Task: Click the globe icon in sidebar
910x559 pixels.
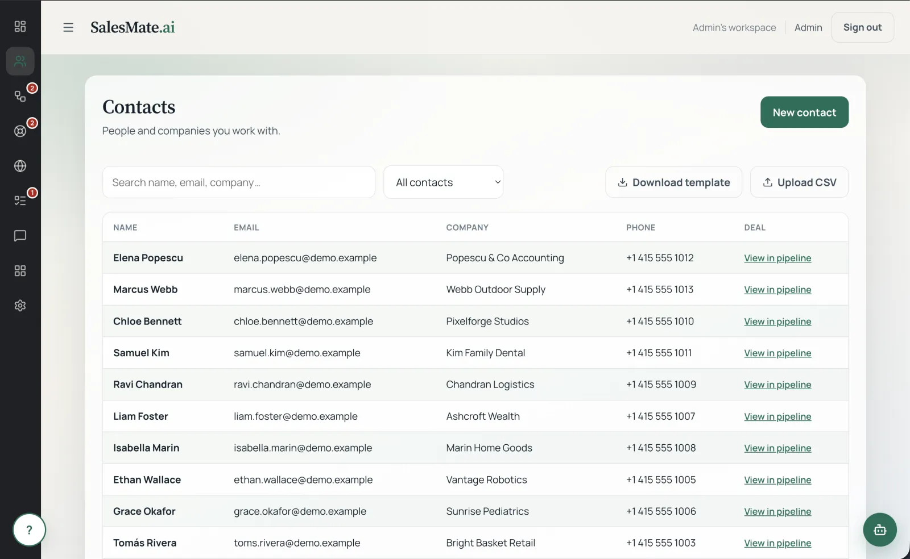Action: [20, 166]
